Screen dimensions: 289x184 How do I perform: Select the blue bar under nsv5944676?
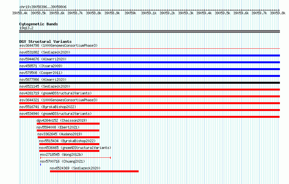click(x=149, y=62)
